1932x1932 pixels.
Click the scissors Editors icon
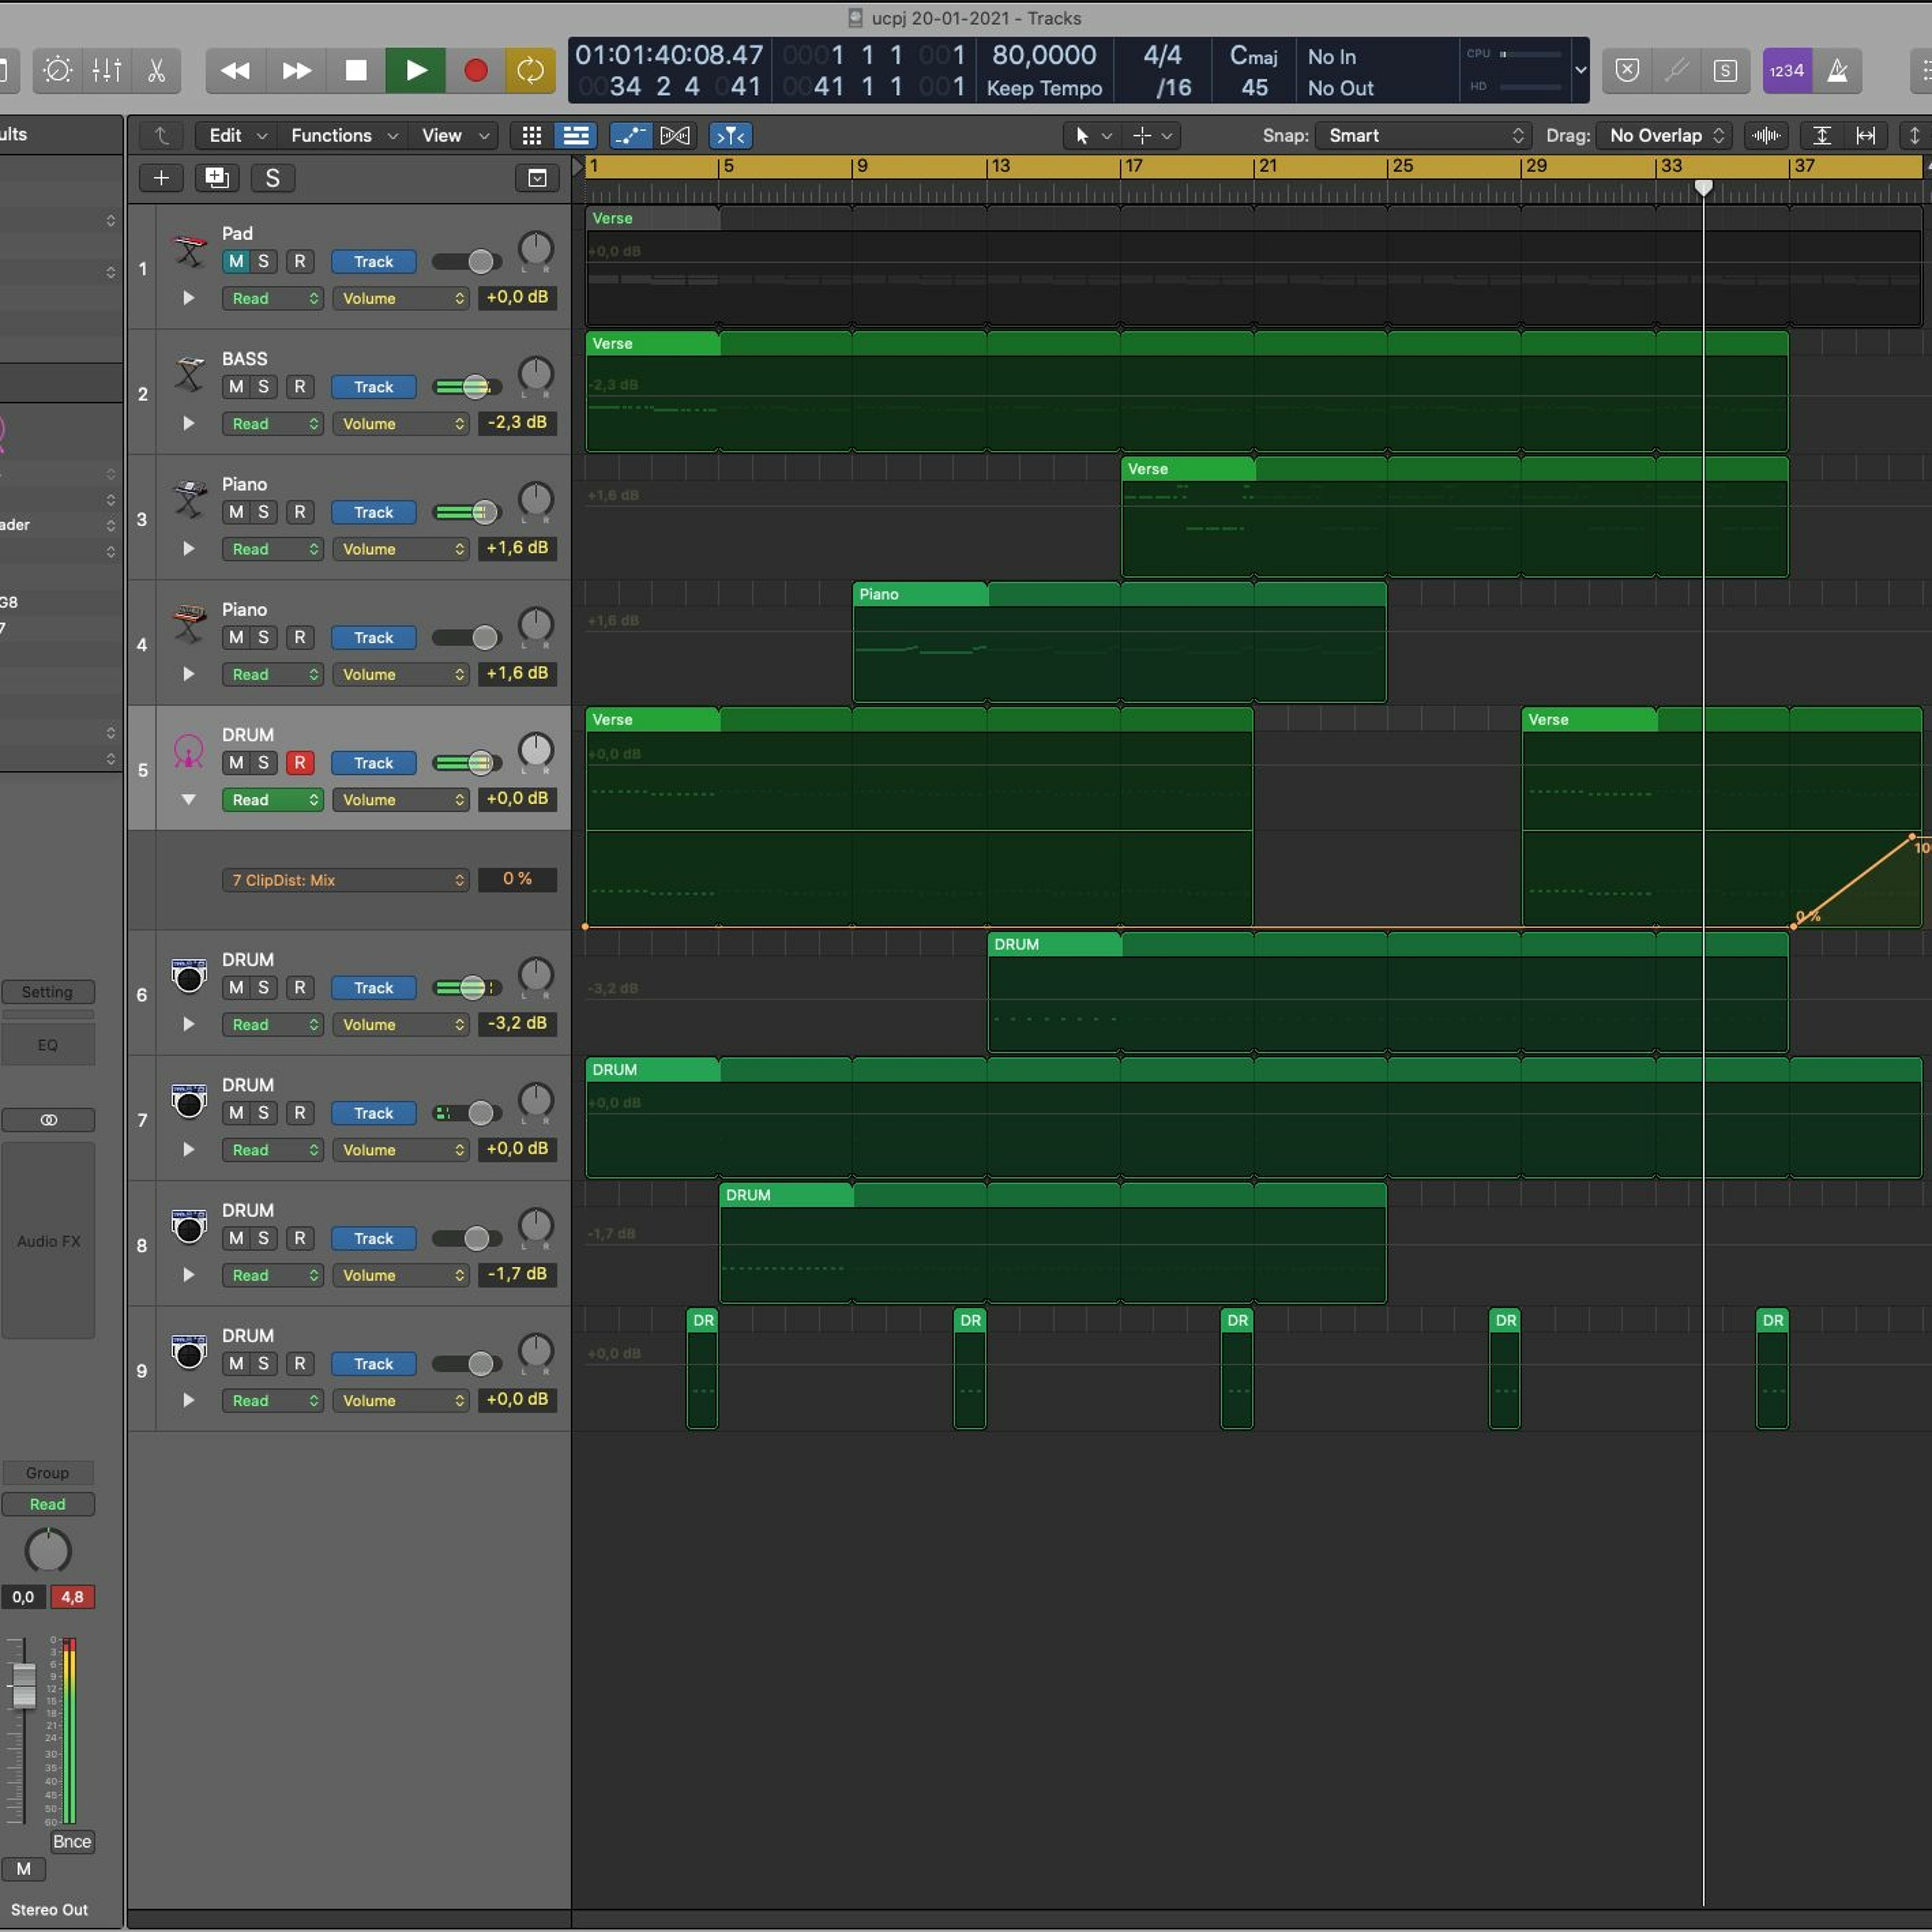click(x=156, y=71)
